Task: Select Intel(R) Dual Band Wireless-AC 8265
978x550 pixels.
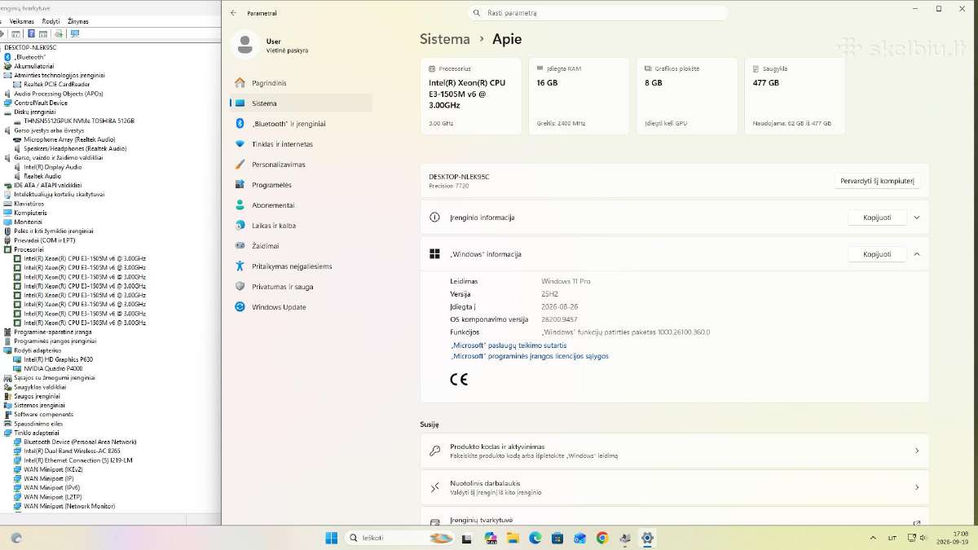Action: click(72, 451)
